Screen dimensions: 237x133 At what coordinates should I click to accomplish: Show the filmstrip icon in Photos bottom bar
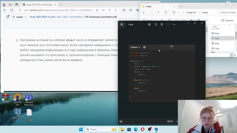pyautogui.click(x=121, y=121)
